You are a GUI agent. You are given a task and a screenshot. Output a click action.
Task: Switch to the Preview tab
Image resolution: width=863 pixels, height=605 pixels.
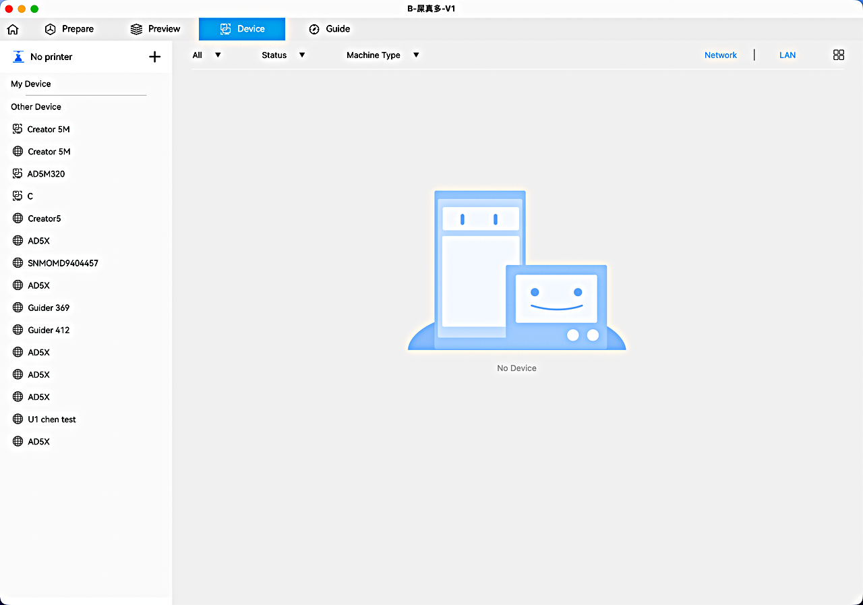tap(156, 29)
